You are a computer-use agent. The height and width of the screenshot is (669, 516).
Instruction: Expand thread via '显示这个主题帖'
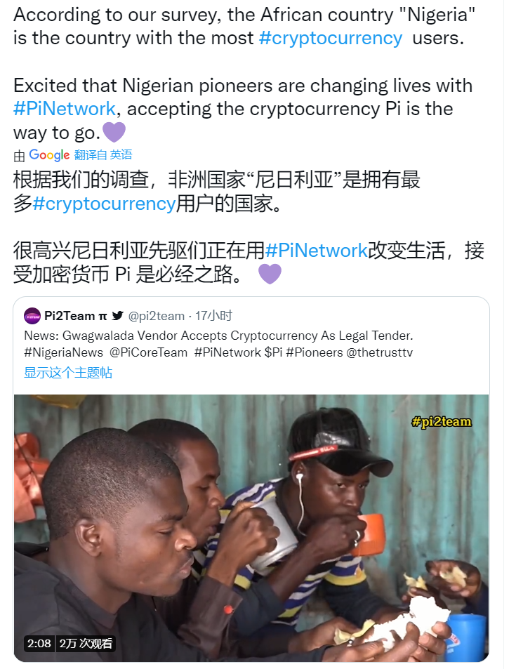click(x=68, y=373)
